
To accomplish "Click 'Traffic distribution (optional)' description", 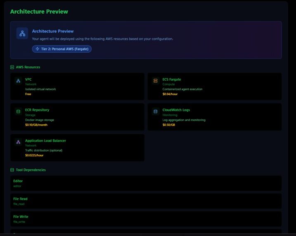I will 44,150.
